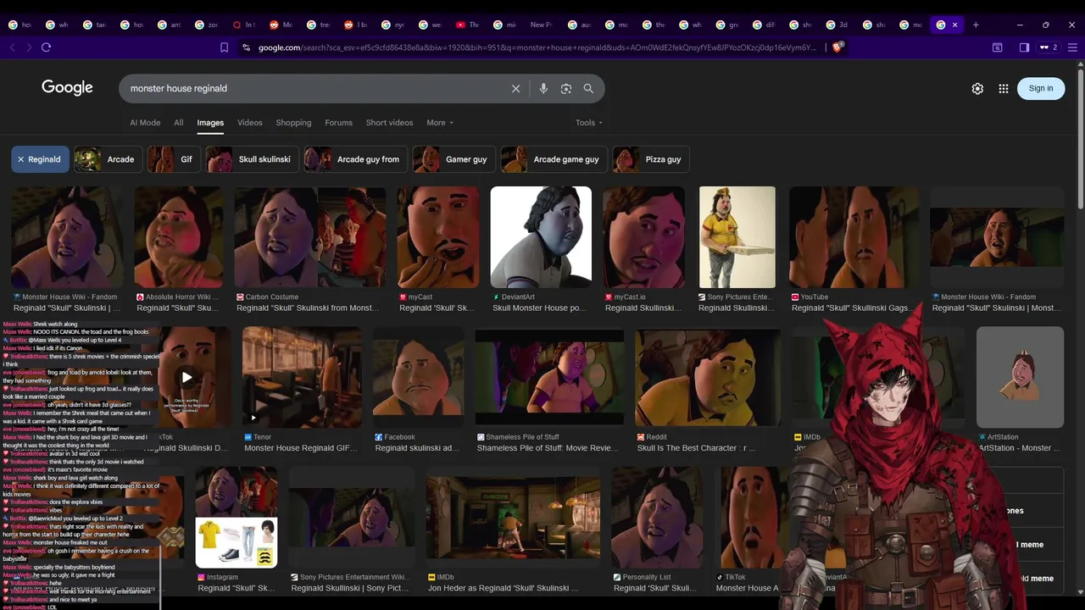Open the Brave Shields lion icon
The width and height of the screenshot is (1085, 610).
pyautogui.click(x=837, y=47)
